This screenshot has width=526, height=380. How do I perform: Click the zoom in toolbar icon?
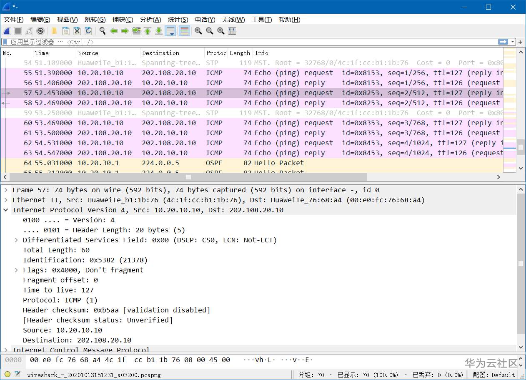(x=198, y=31)
